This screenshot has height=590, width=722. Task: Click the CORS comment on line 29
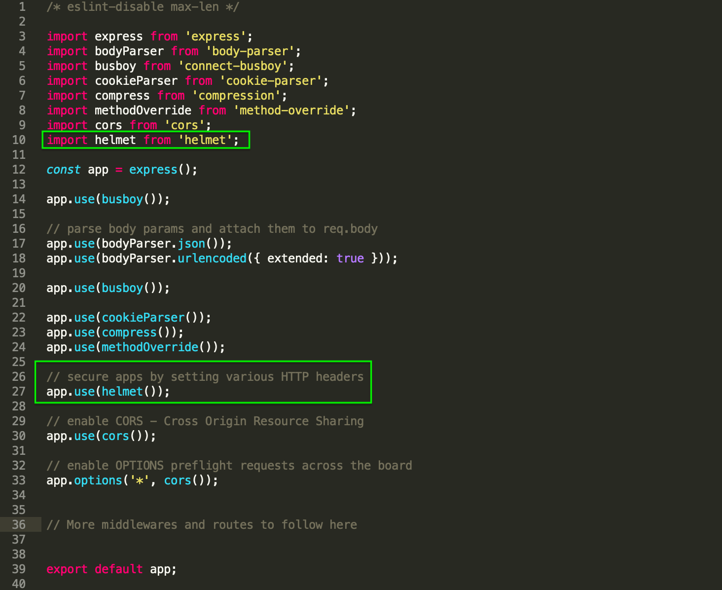point(205,421)
